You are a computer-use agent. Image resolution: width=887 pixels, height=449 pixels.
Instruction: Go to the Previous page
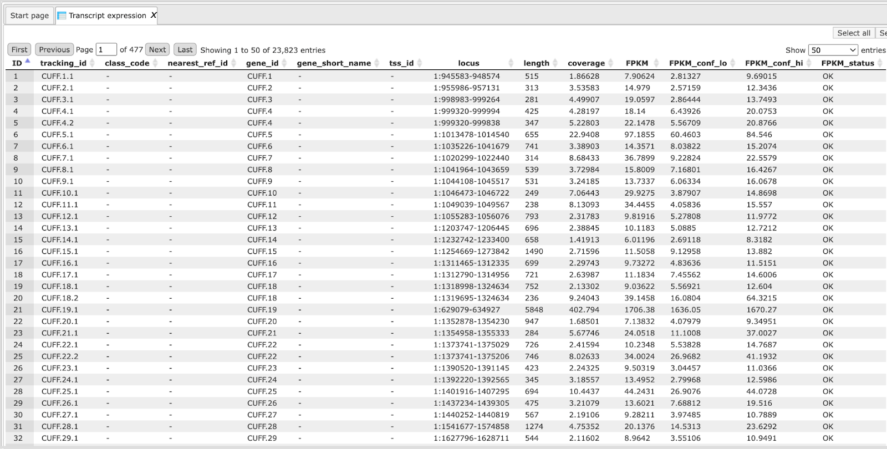pyautogui.click(x=54, y=49)
